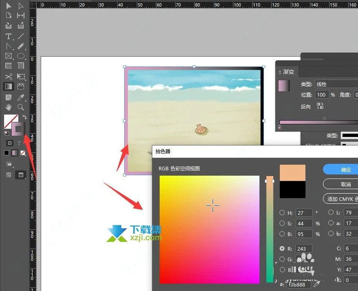Click the hue spectrum slider bar

pos(270,229)
